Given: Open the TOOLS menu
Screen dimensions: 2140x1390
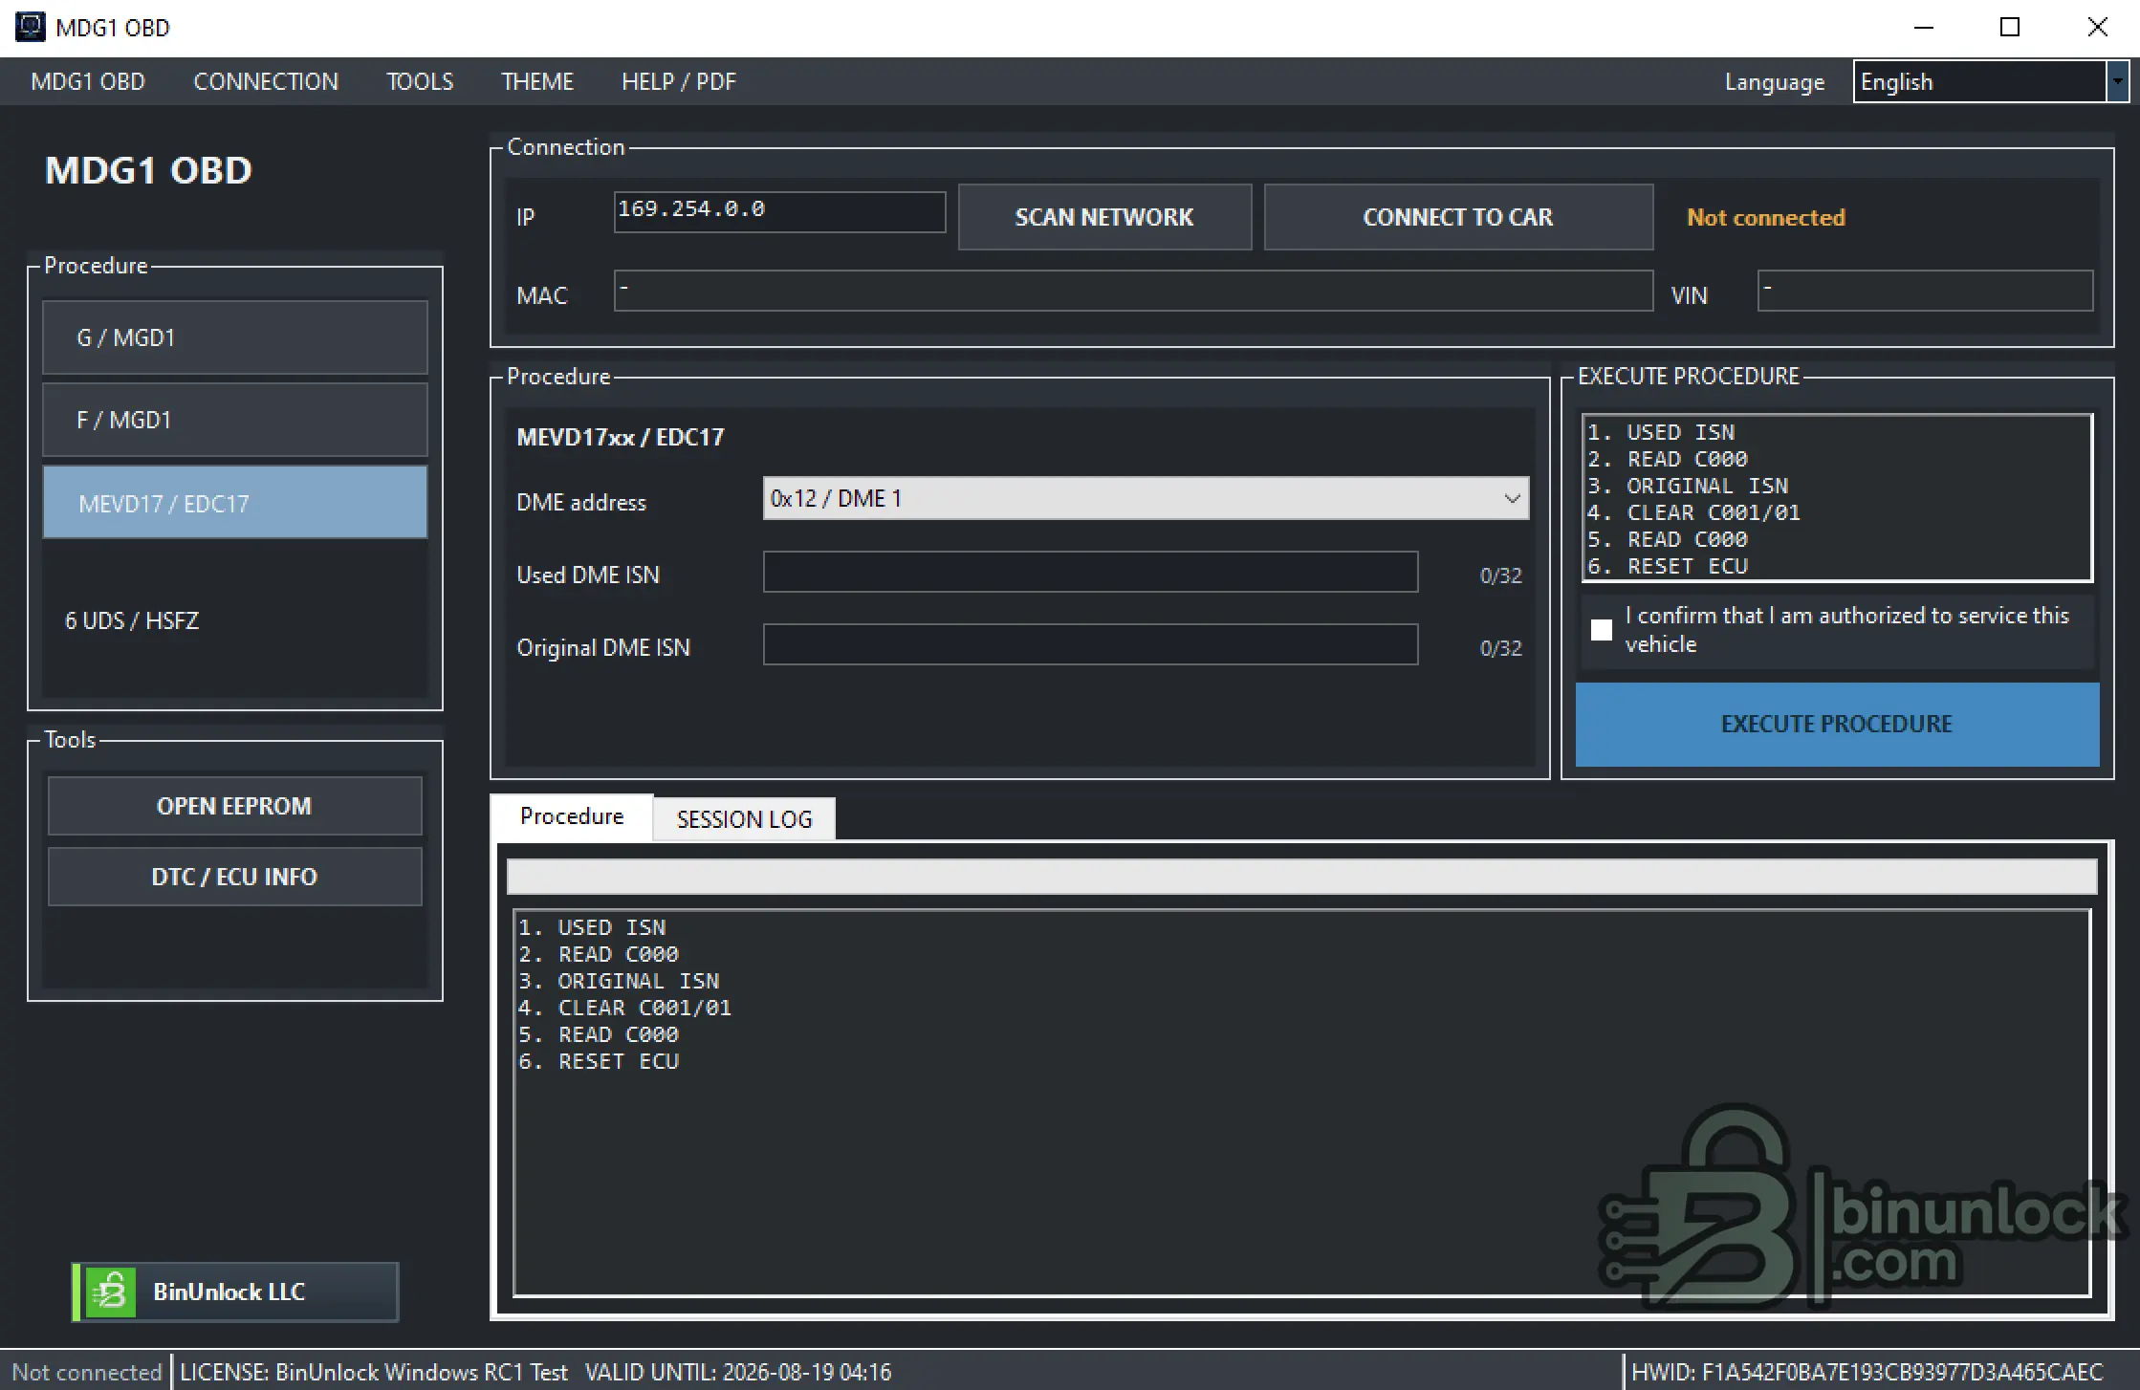Looking at the screenshot, I should coord(420,81).
